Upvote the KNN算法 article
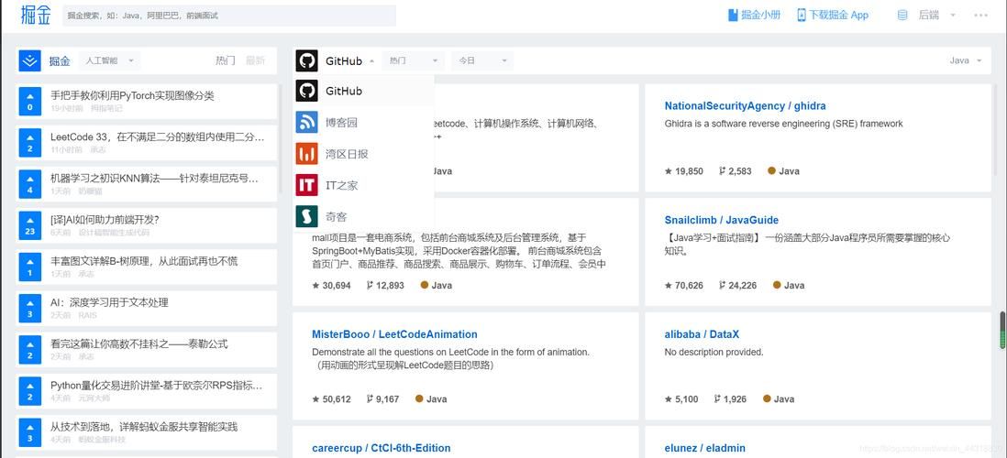Image resolution: width=1007 pixels, height=458 pixels. point(29,184)
